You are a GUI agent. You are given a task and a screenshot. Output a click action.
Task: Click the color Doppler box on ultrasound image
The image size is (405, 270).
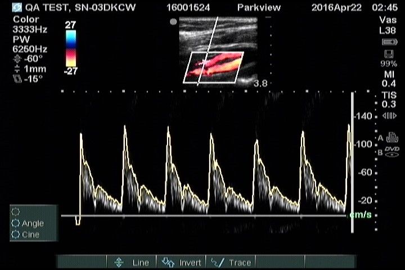tap(214, 67)
